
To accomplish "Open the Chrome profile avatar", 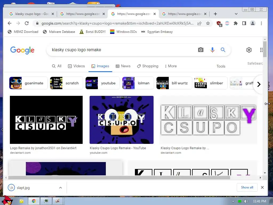I will point(253,23).
